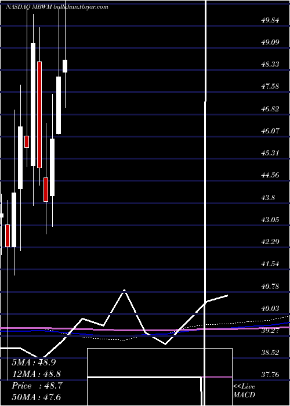Click the peak of the white MACD line
Image resolution: width=290 pixels, height=406 pixels.
tap(125, 291)
